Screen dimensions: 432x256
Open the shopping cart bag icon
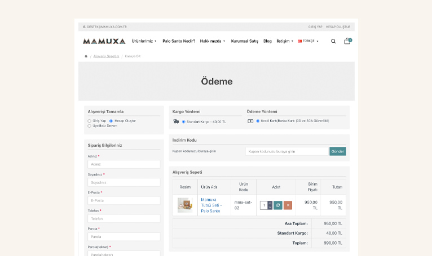click(347, 41)
